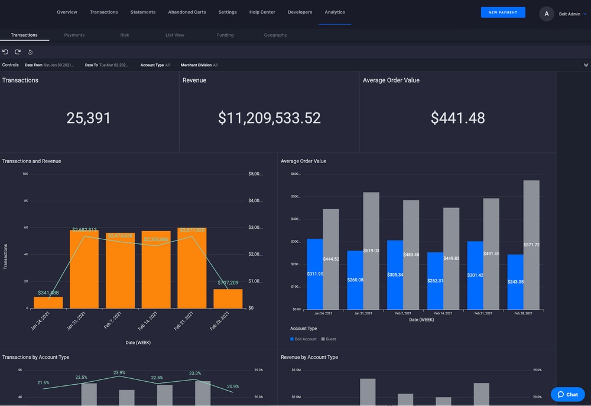This screenshot has width=591, height=406.
Task: Click the Revenue total $11,209,533.52
Action: pos(269,118)
